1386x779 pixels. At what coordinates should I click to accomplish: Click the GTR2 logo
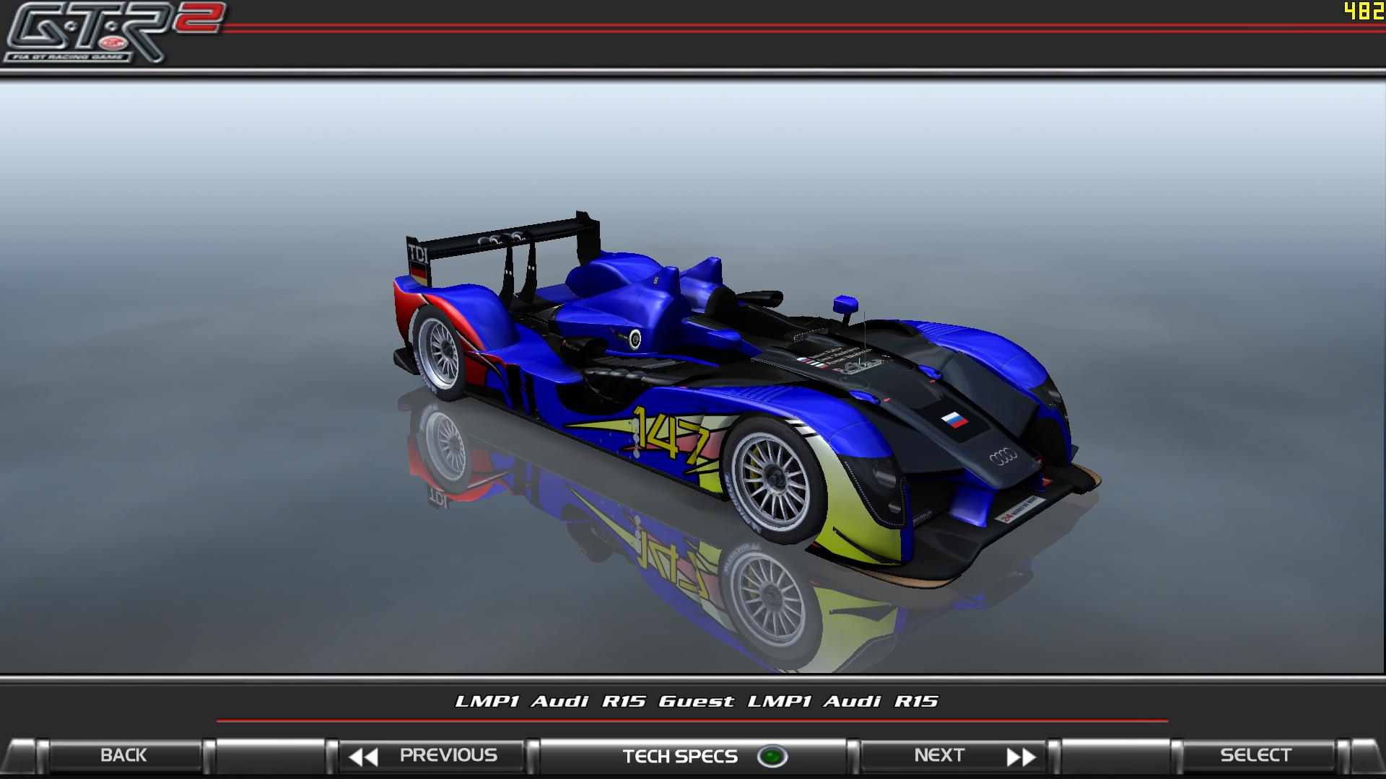[x=108, y=32]
